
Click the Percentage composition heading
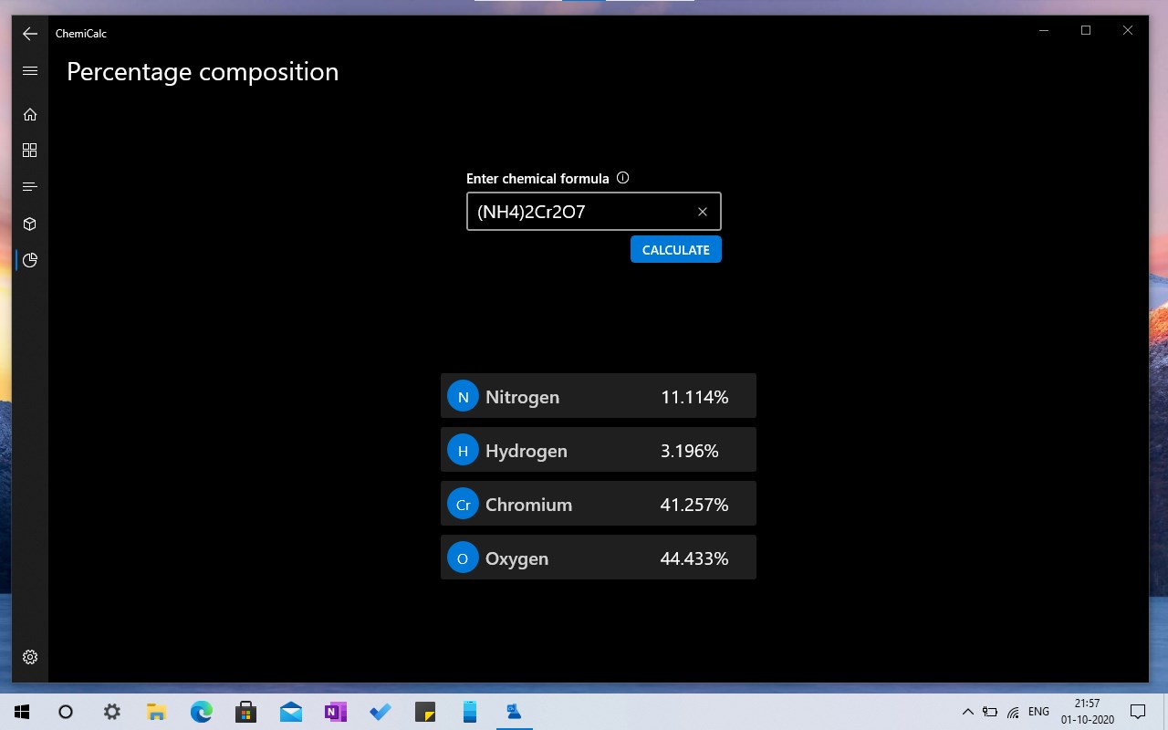(203, 72)
